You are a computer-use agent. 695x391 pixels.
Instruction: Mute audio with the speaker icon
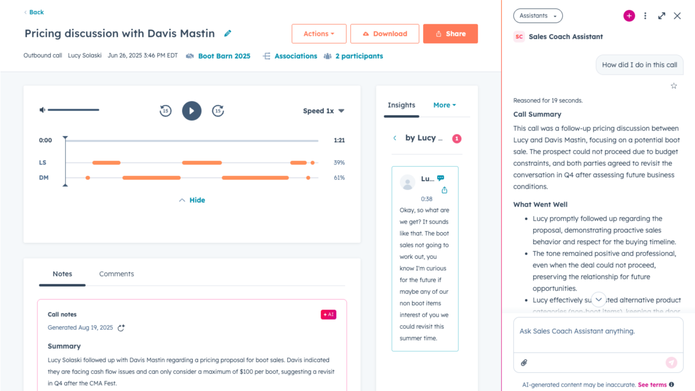(x=41, y=110)
